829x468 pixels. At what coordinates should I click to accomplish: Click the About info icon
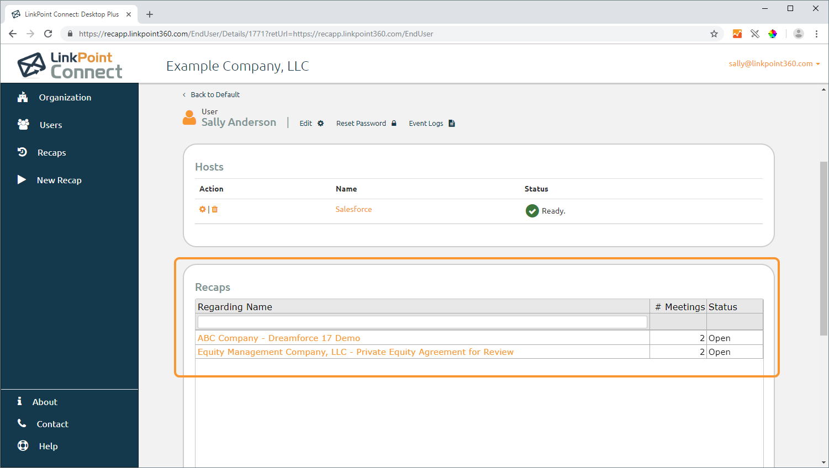coord(19,401)
